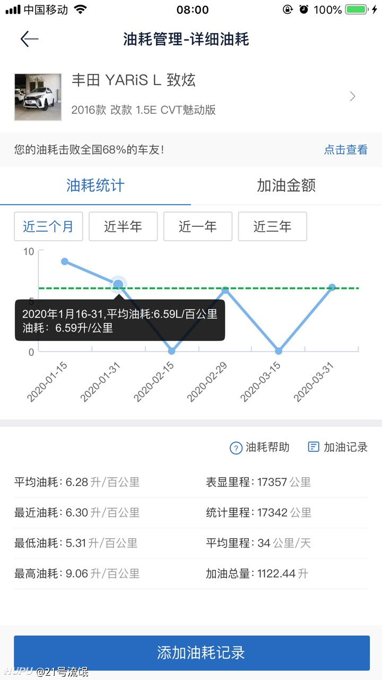
Task: Tap the 您的油耗击败全国68%的车友 banner text
Action: click(89, 150)
